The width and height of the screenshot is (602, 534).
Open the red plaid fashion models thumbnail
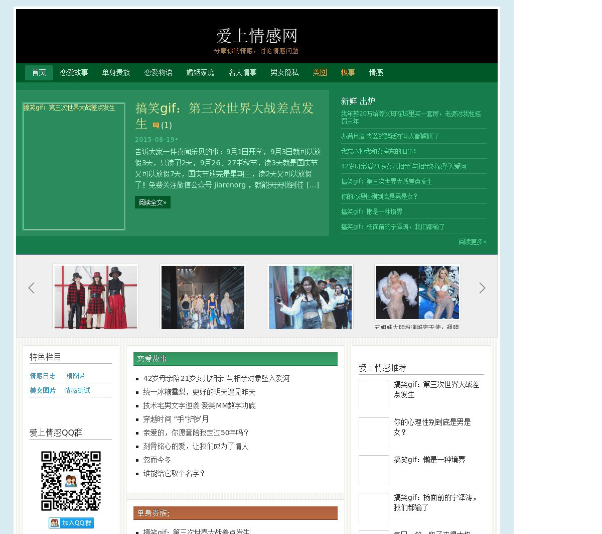pyautogui.click(x=95, y=297)
